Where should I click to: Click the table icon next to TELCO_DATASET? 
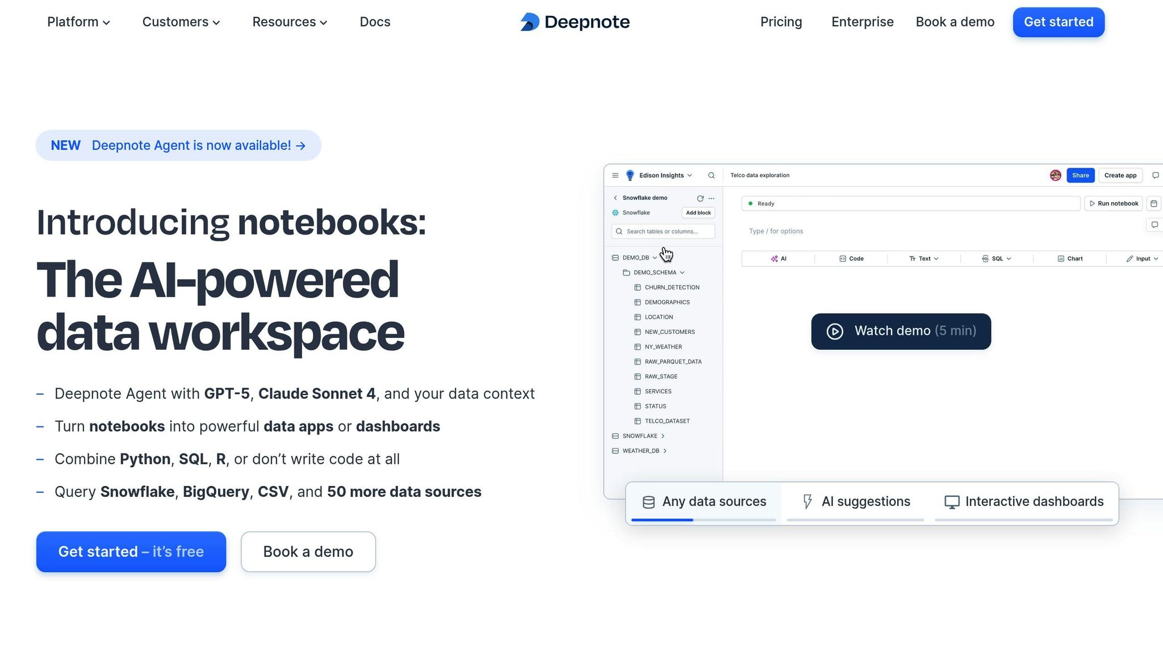(637, 421)
